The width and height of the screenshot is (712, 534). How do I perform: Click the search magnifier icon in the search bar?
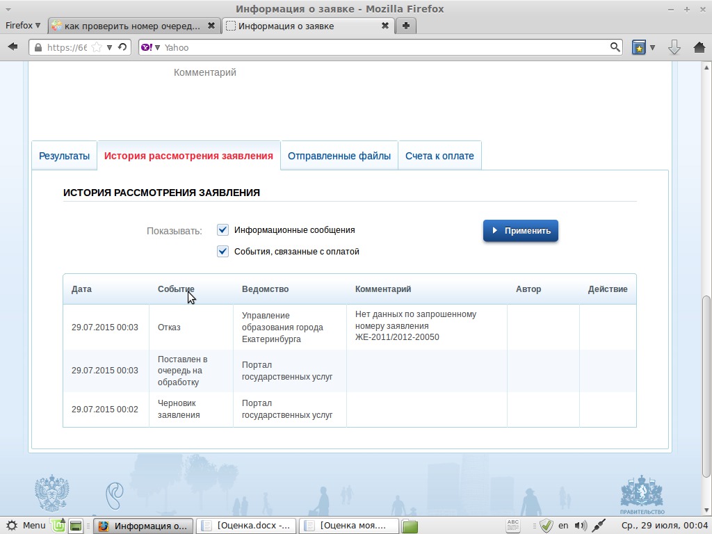coord(615,47)
